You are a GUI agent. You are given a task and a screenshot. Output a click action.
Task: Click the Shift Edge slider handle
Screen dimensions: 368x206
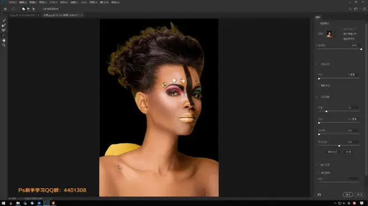pyautogui.click(x=339, y=145)
